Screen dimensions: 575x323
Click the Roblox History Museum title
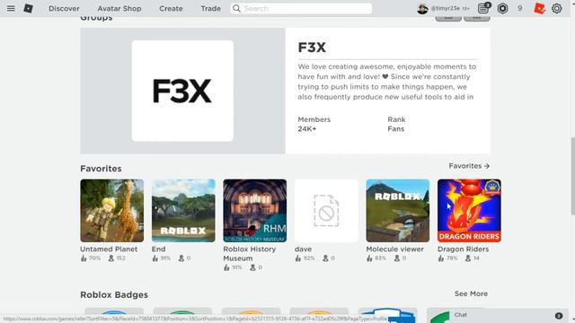250,253
